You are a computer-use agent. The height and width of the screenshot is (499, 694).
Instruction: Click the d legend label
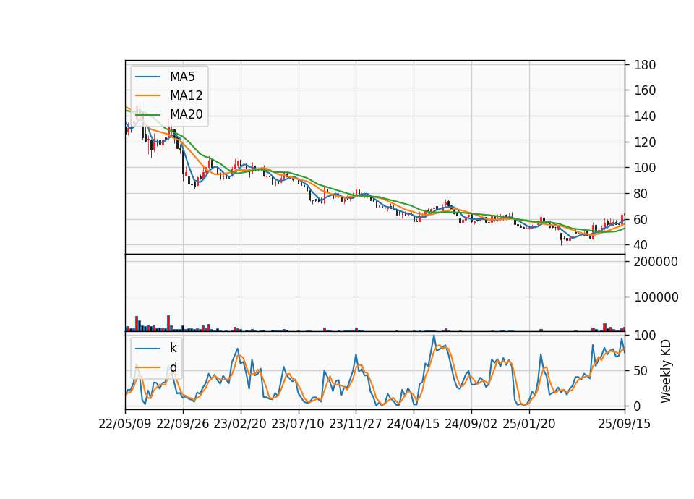point(173,367)
